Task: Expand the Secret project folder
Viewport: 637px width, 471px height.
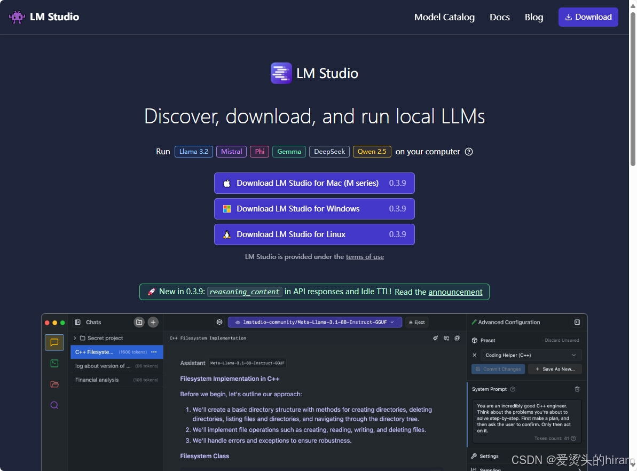Action: (75, 338)
